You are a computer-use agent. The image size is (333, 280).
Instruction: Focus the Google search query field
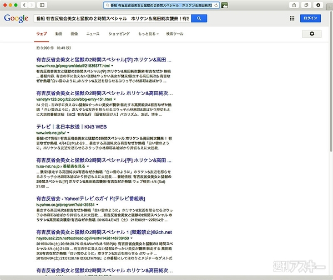pos(112,18)
